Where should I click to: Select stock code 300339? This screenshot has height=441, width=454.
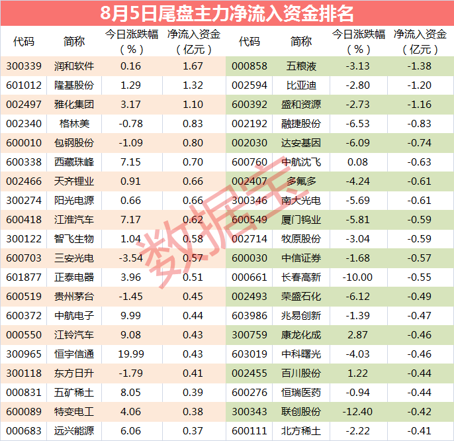[x=24, y=66]
